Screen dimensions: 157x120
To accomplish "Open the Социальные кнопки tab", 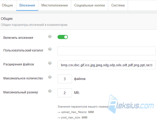I will click(90, 5).
